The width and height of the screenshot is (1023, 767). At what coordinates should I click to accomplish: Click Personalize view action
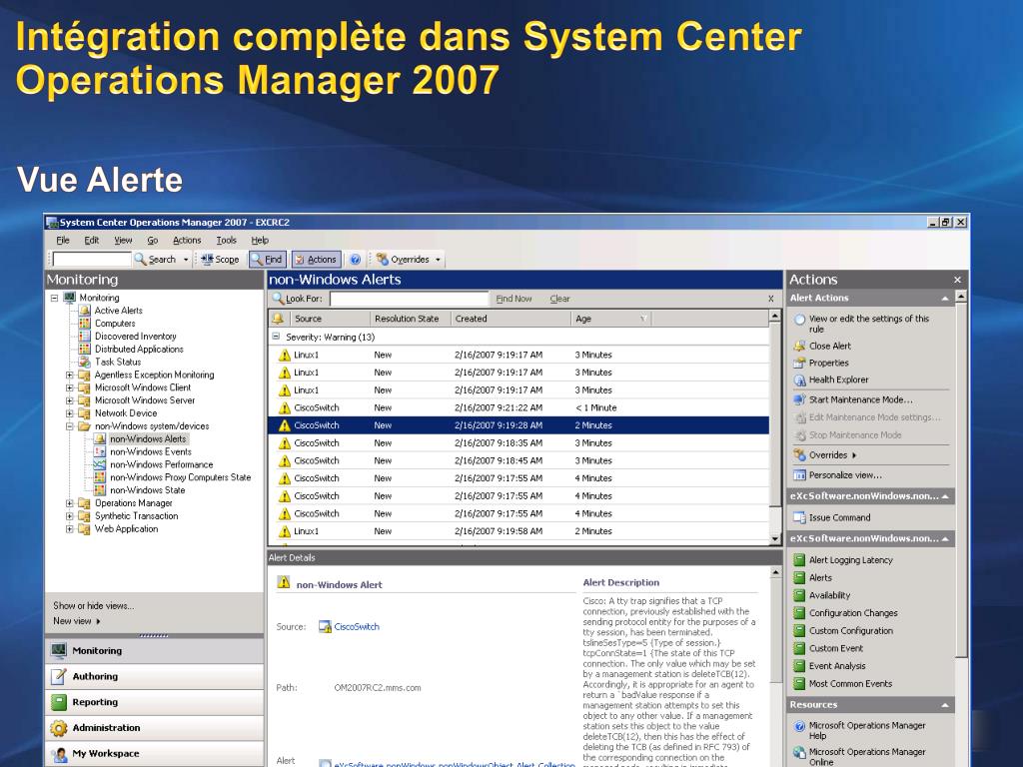coord(845,474)
